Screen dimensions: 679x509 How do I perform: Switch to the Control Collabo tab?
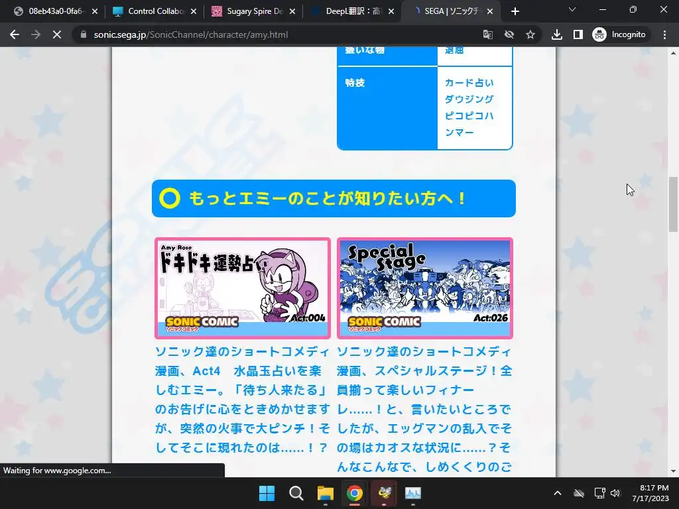154,11
